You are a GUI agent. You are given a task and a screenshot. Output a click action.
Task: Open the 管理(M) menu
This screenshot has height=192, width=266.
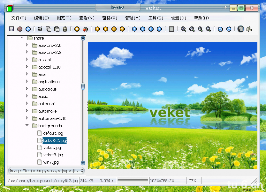pos(133,18)
